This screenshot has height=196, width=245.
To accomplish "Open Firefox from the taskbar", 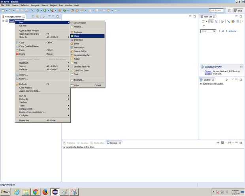I will (45, 192).
